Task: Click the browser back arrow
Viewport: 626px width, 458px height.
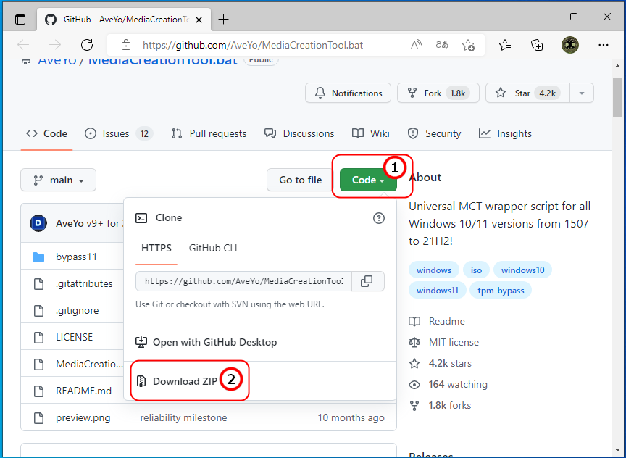Action: [24, 45]
